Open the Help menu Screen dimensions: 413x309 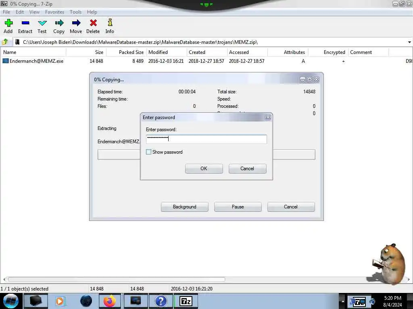point(92,12)
